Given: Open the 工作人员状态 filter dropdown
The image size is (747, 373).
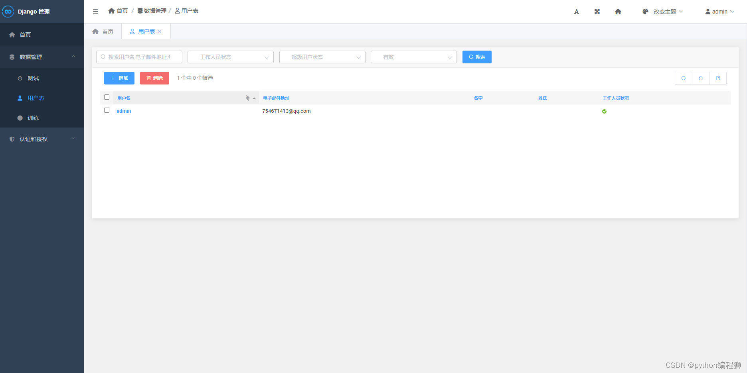Looking at the screenshot, I should click(x=230, y=57).
